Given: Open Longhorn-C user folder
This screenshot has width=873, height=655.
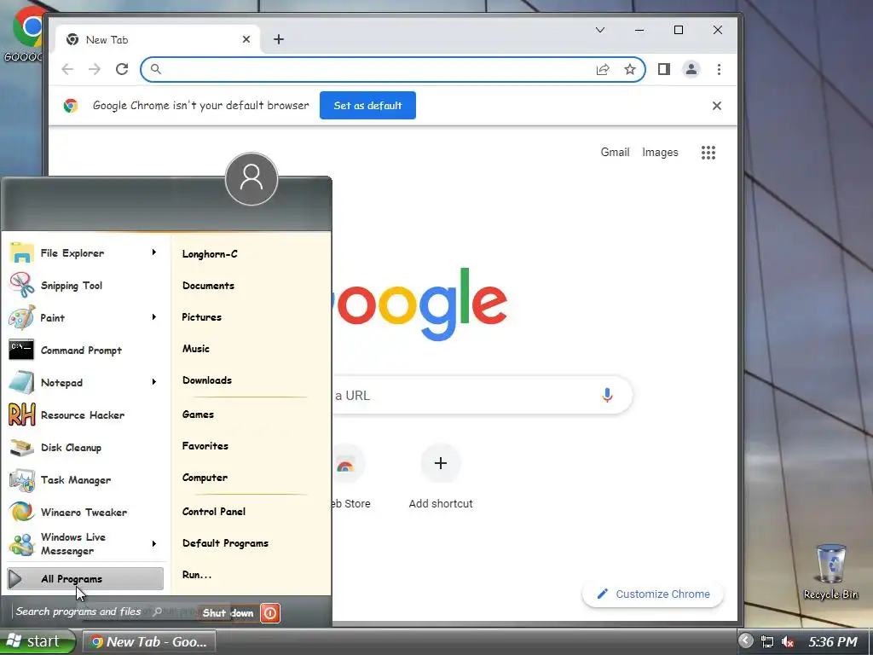Looking at the screenshot, I should 210,254.
